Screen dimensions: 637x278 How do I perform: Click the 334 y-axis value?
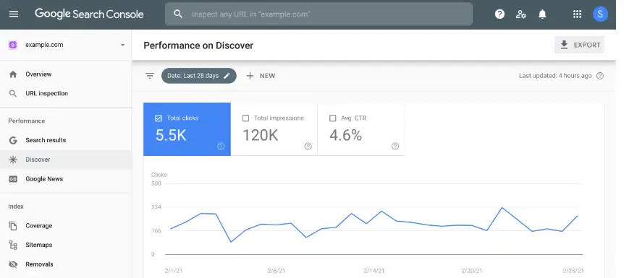tap(156, 207)
